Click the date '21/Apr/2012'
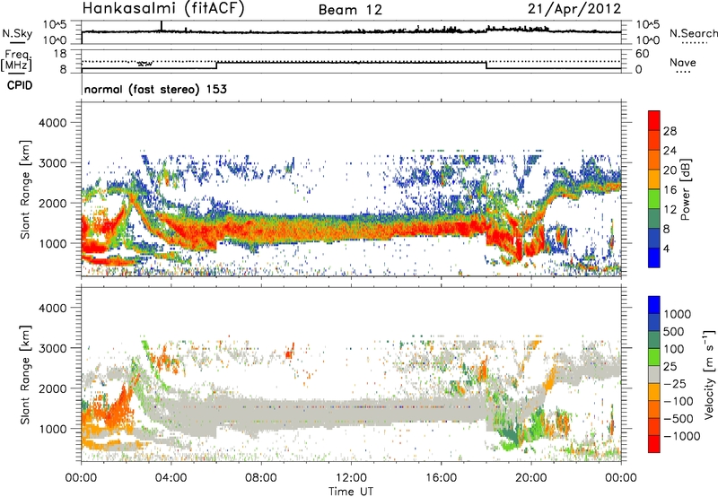Screen dimensions: 718x497 coord(574,9)
